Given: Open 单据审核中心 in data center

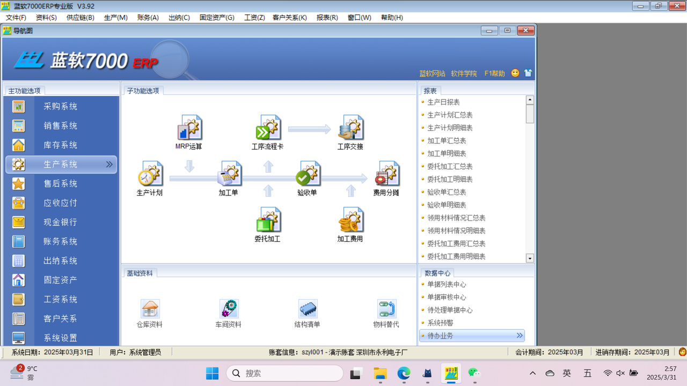Looking at the screenshot, I should [447, 297].
